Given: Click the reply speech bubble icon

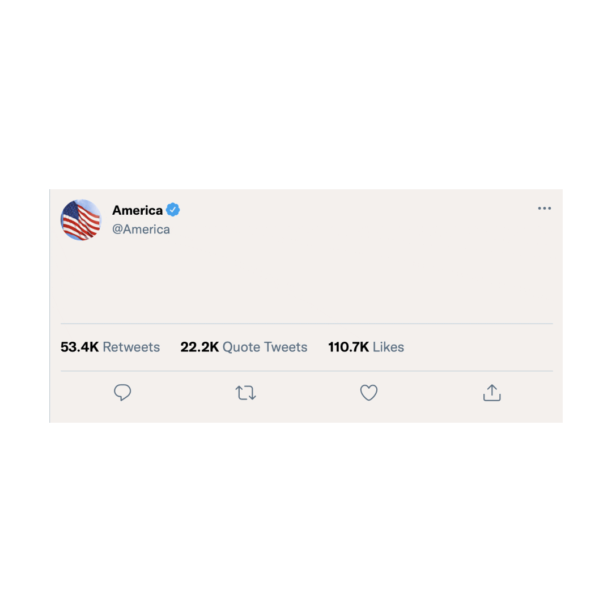Looking at the screenshot, I should [122, 393].
